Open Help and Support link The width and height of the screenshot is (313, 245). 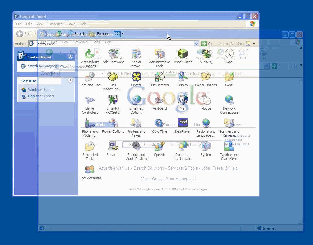(x=41, y=96)
